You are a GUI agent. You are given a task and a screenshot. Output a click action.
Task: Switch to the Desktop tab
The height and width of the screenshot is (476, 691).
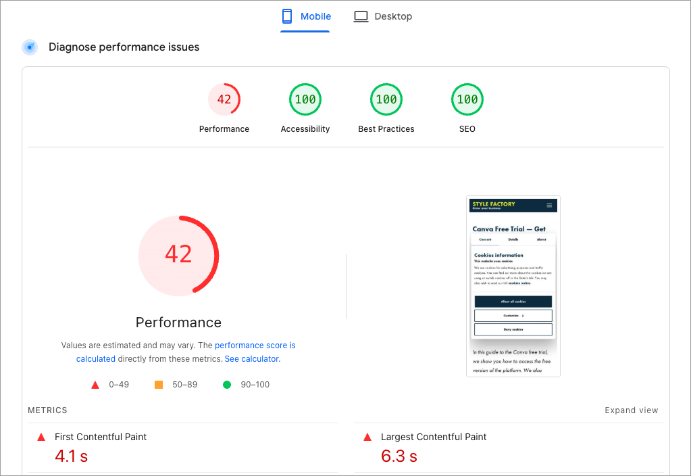[x=383, y=16]
